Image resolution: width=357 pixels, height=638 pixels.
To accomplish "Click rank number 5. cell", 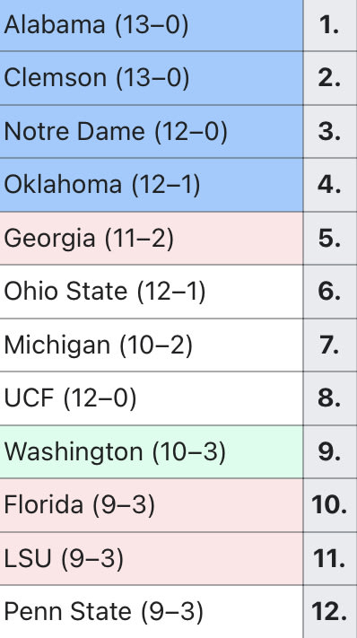I will (x=330, y=238).
